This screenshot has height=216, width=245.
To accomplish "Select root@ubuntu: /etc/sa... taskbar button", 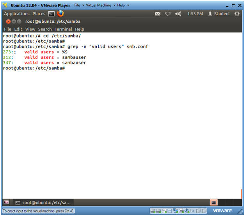I will 43,203.
